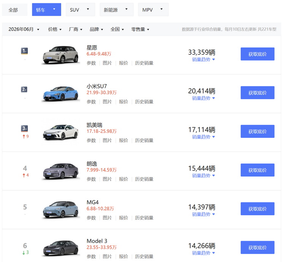
Task: Expand 销量趋势 for 小米SU7
Action: click(203, 98)
